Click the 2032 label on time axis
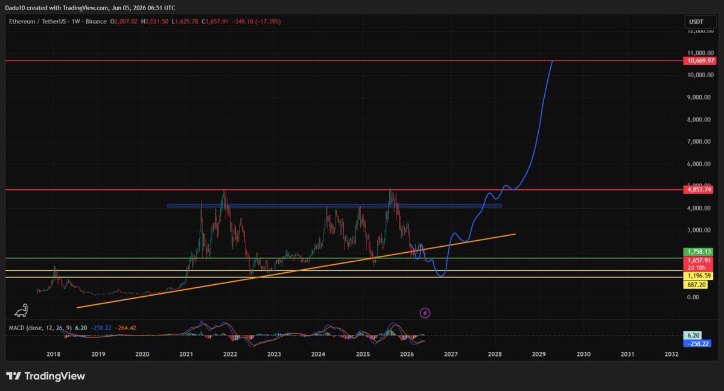Image resolution: width=724 pixels, height=391 pixels. point(672,355)
